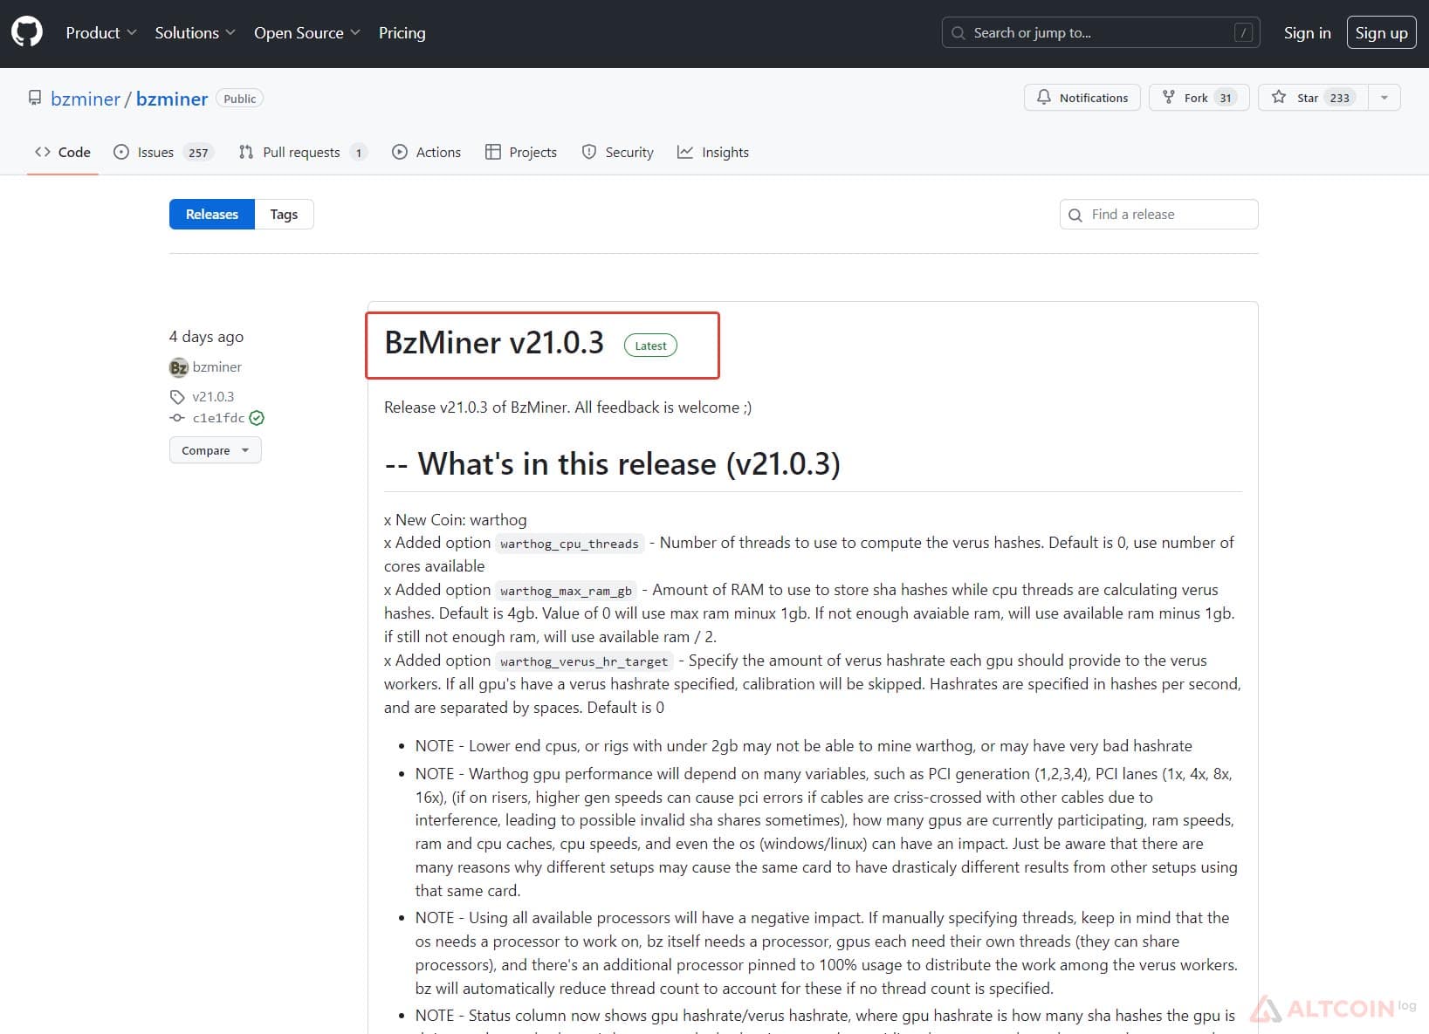Open the star count 233
Image resolution: width=1429 pixels, height=1034 pixels.
(x=1340, y=98)
